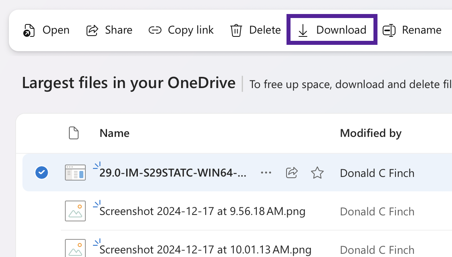Rename the selected file
This screenshot has height=257, width=452.
(412, 30)
